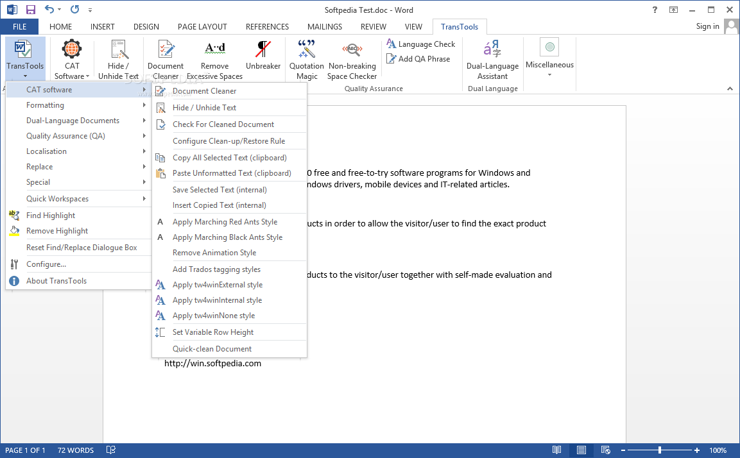Open About TransTools menu entry

coord(78,281)
